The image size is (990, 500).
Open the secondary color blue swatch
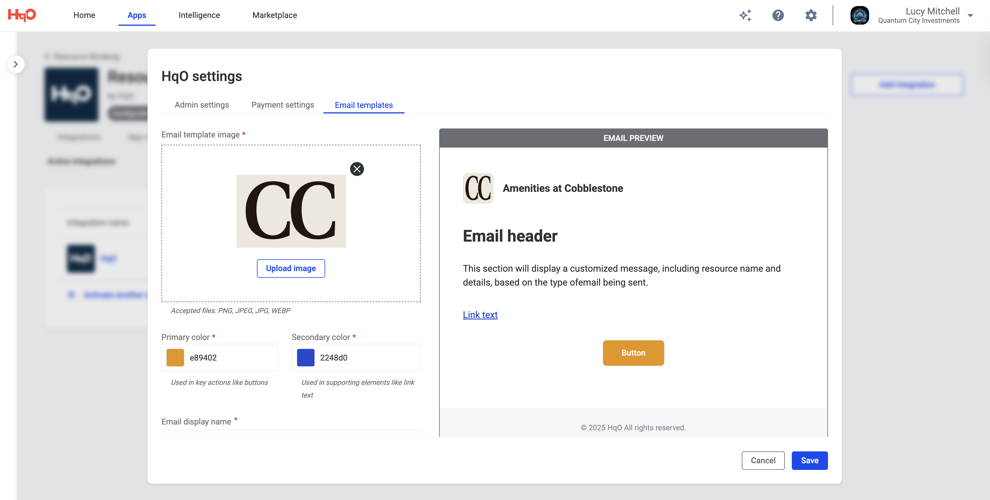coord(306,357)
